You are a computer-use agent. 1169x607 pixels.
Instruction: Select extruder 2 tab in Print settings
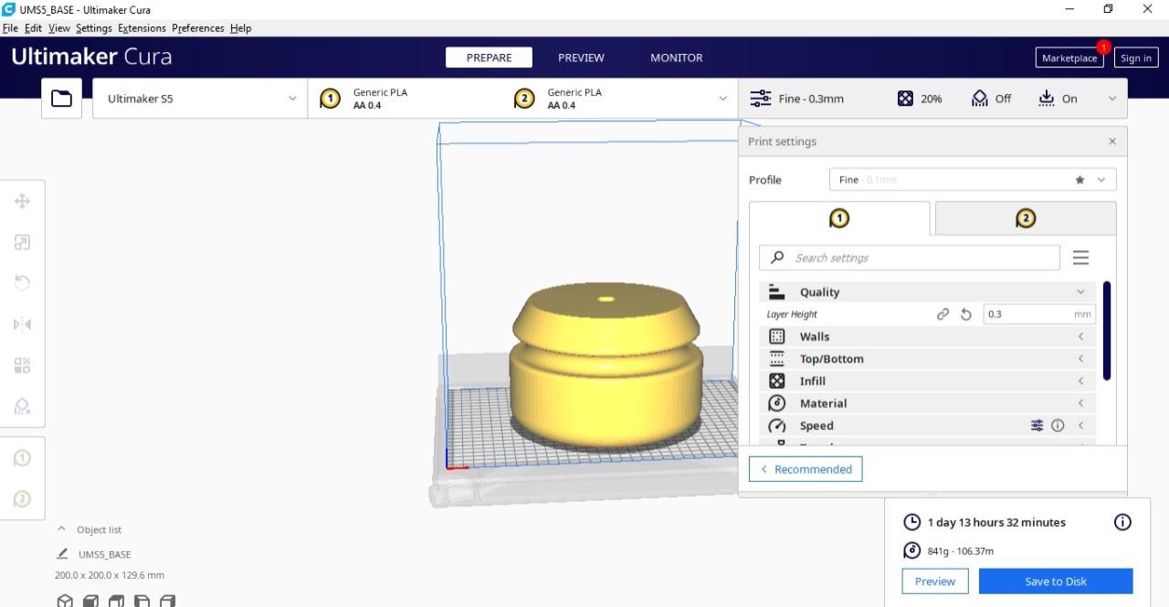coord(1026,218)
